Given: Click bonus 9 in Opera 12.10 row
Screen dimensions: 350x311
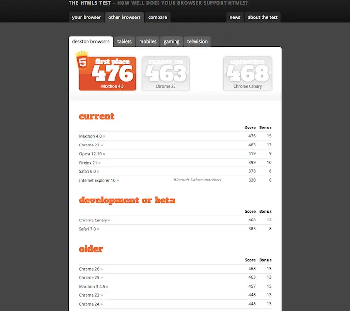Looking at the screenshot, I should [270, 153].
